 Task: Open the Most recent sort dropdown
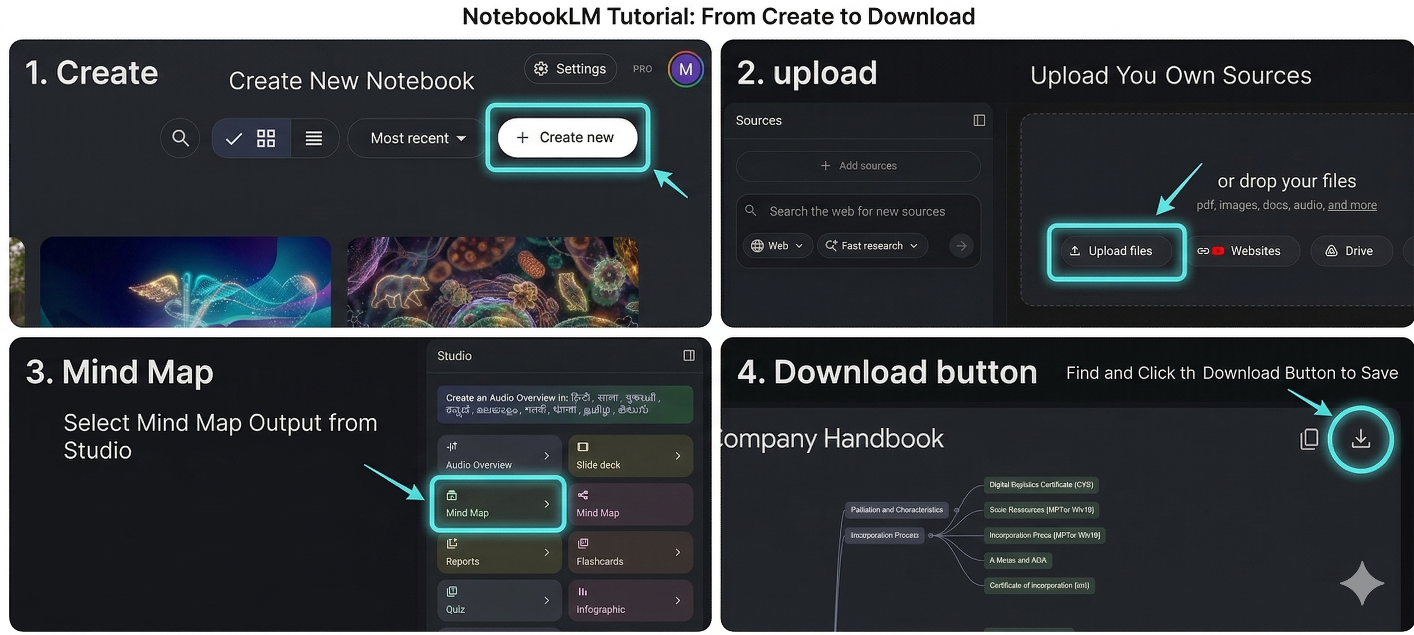[x=418, y=138]
